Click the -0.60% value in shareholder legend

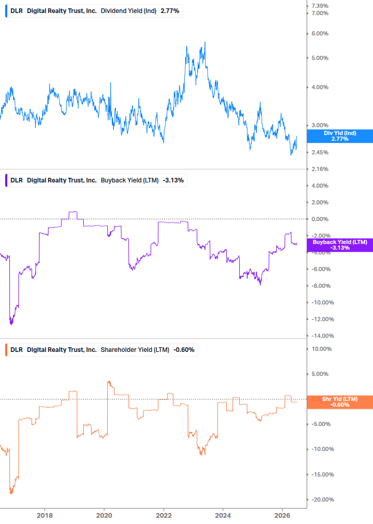(184, 350)
